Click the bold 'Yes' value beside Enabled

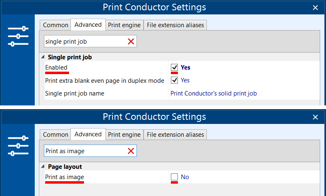point(185,68)
